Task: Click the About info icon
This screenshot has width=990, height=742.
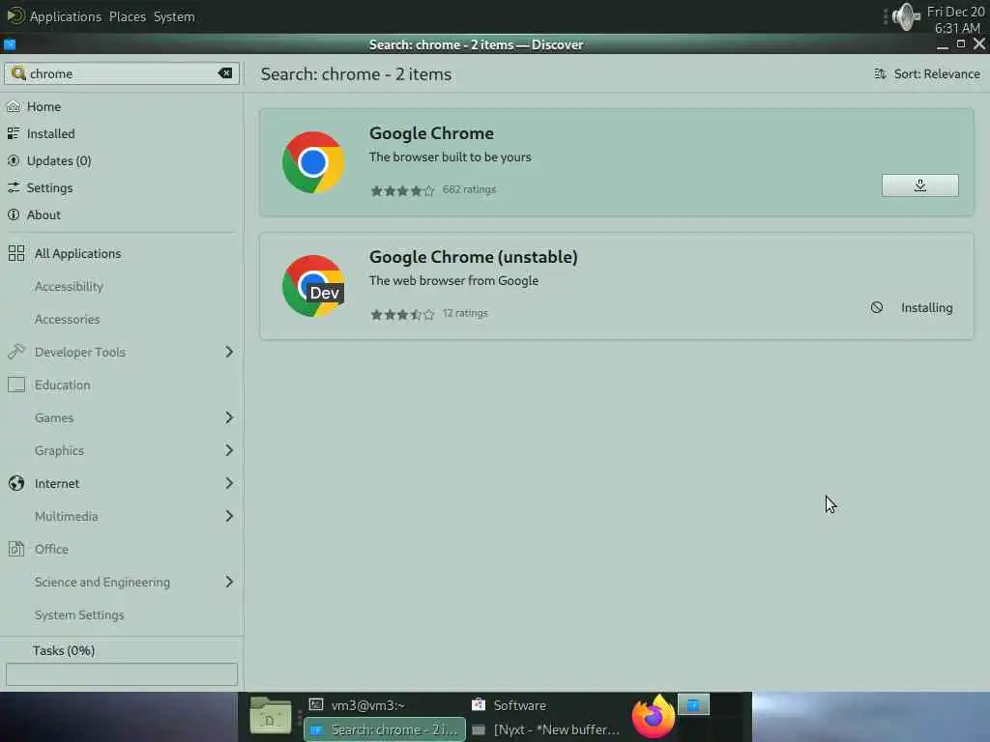Action: pos(14,214)
